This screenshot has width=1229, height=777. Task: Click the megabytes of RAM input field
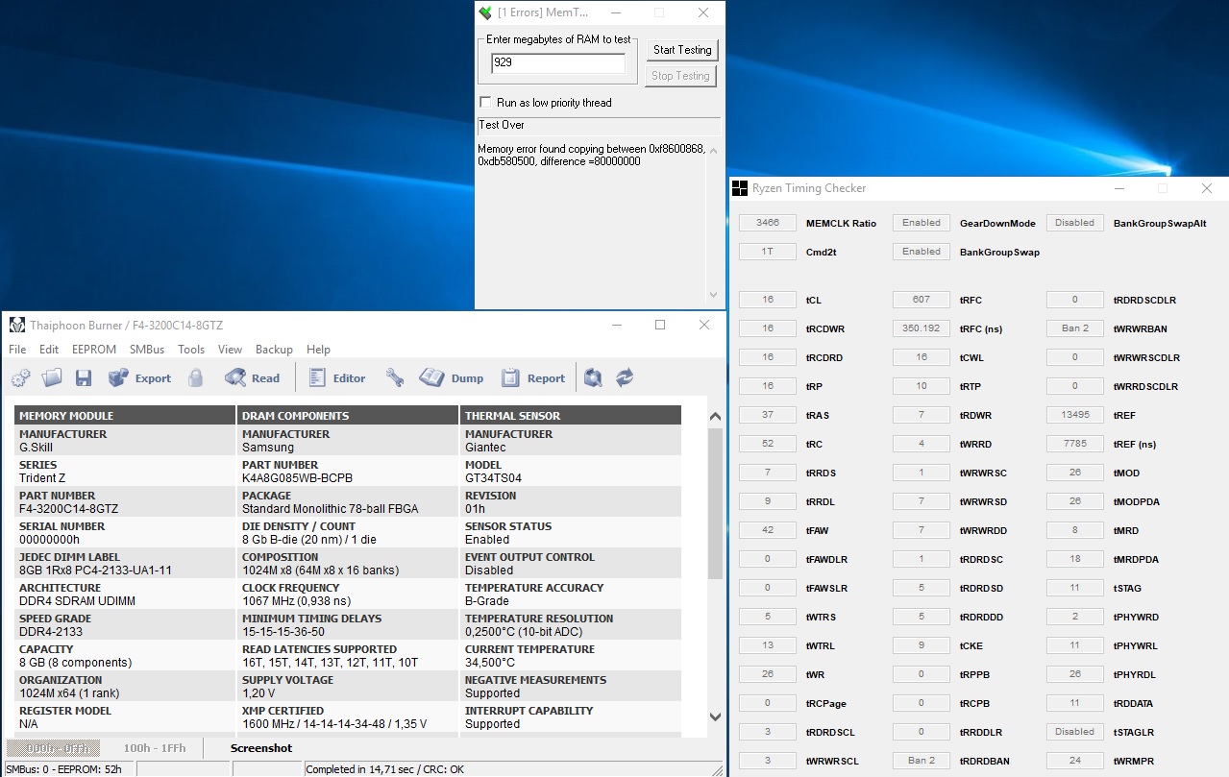(x=557, y=62)
